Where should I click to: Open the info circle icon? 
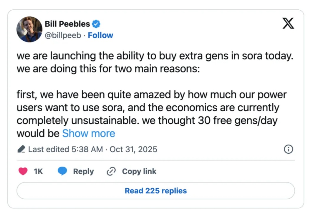(288, 149)
